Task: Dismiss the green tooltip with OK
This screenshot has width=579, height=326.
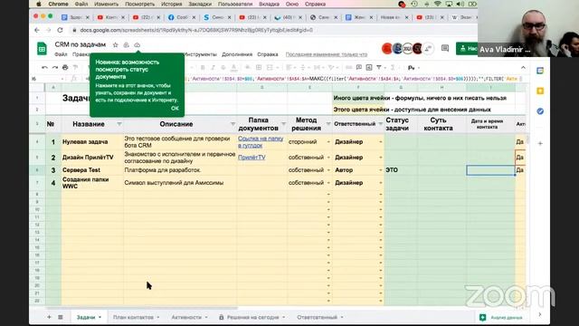Action: coord(175,109)
